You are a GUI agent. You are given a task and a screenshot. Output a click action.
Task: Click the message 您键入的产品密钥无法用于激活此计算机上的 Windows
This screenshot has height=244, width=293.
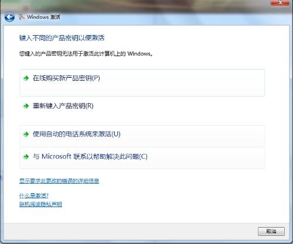coord(86,54)
